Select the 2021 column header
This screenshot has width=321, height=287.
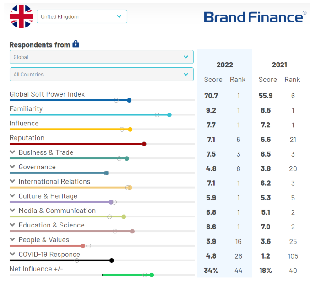click(279, 65)
